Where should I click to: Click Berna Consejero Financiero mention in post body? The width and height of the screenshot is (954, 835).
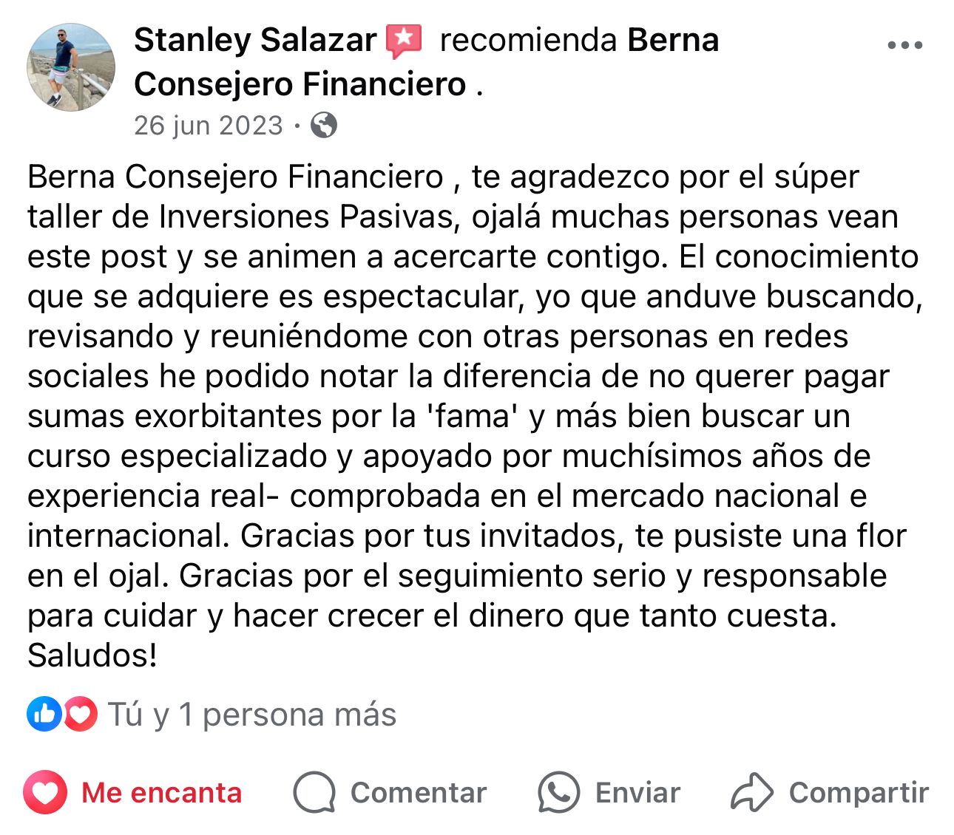click(235, 177)
